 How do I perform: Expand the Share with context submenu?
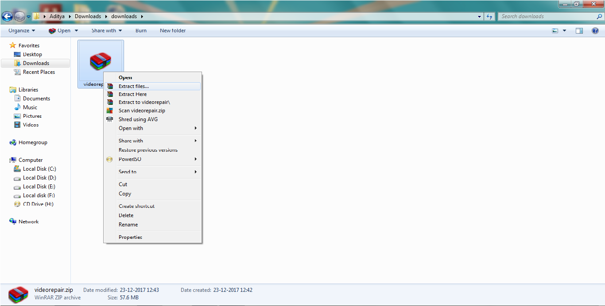(152, 141)
